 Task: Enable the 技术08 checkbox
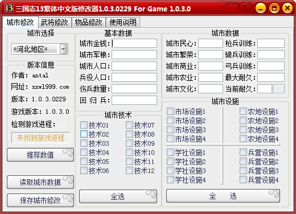[129, 134]
